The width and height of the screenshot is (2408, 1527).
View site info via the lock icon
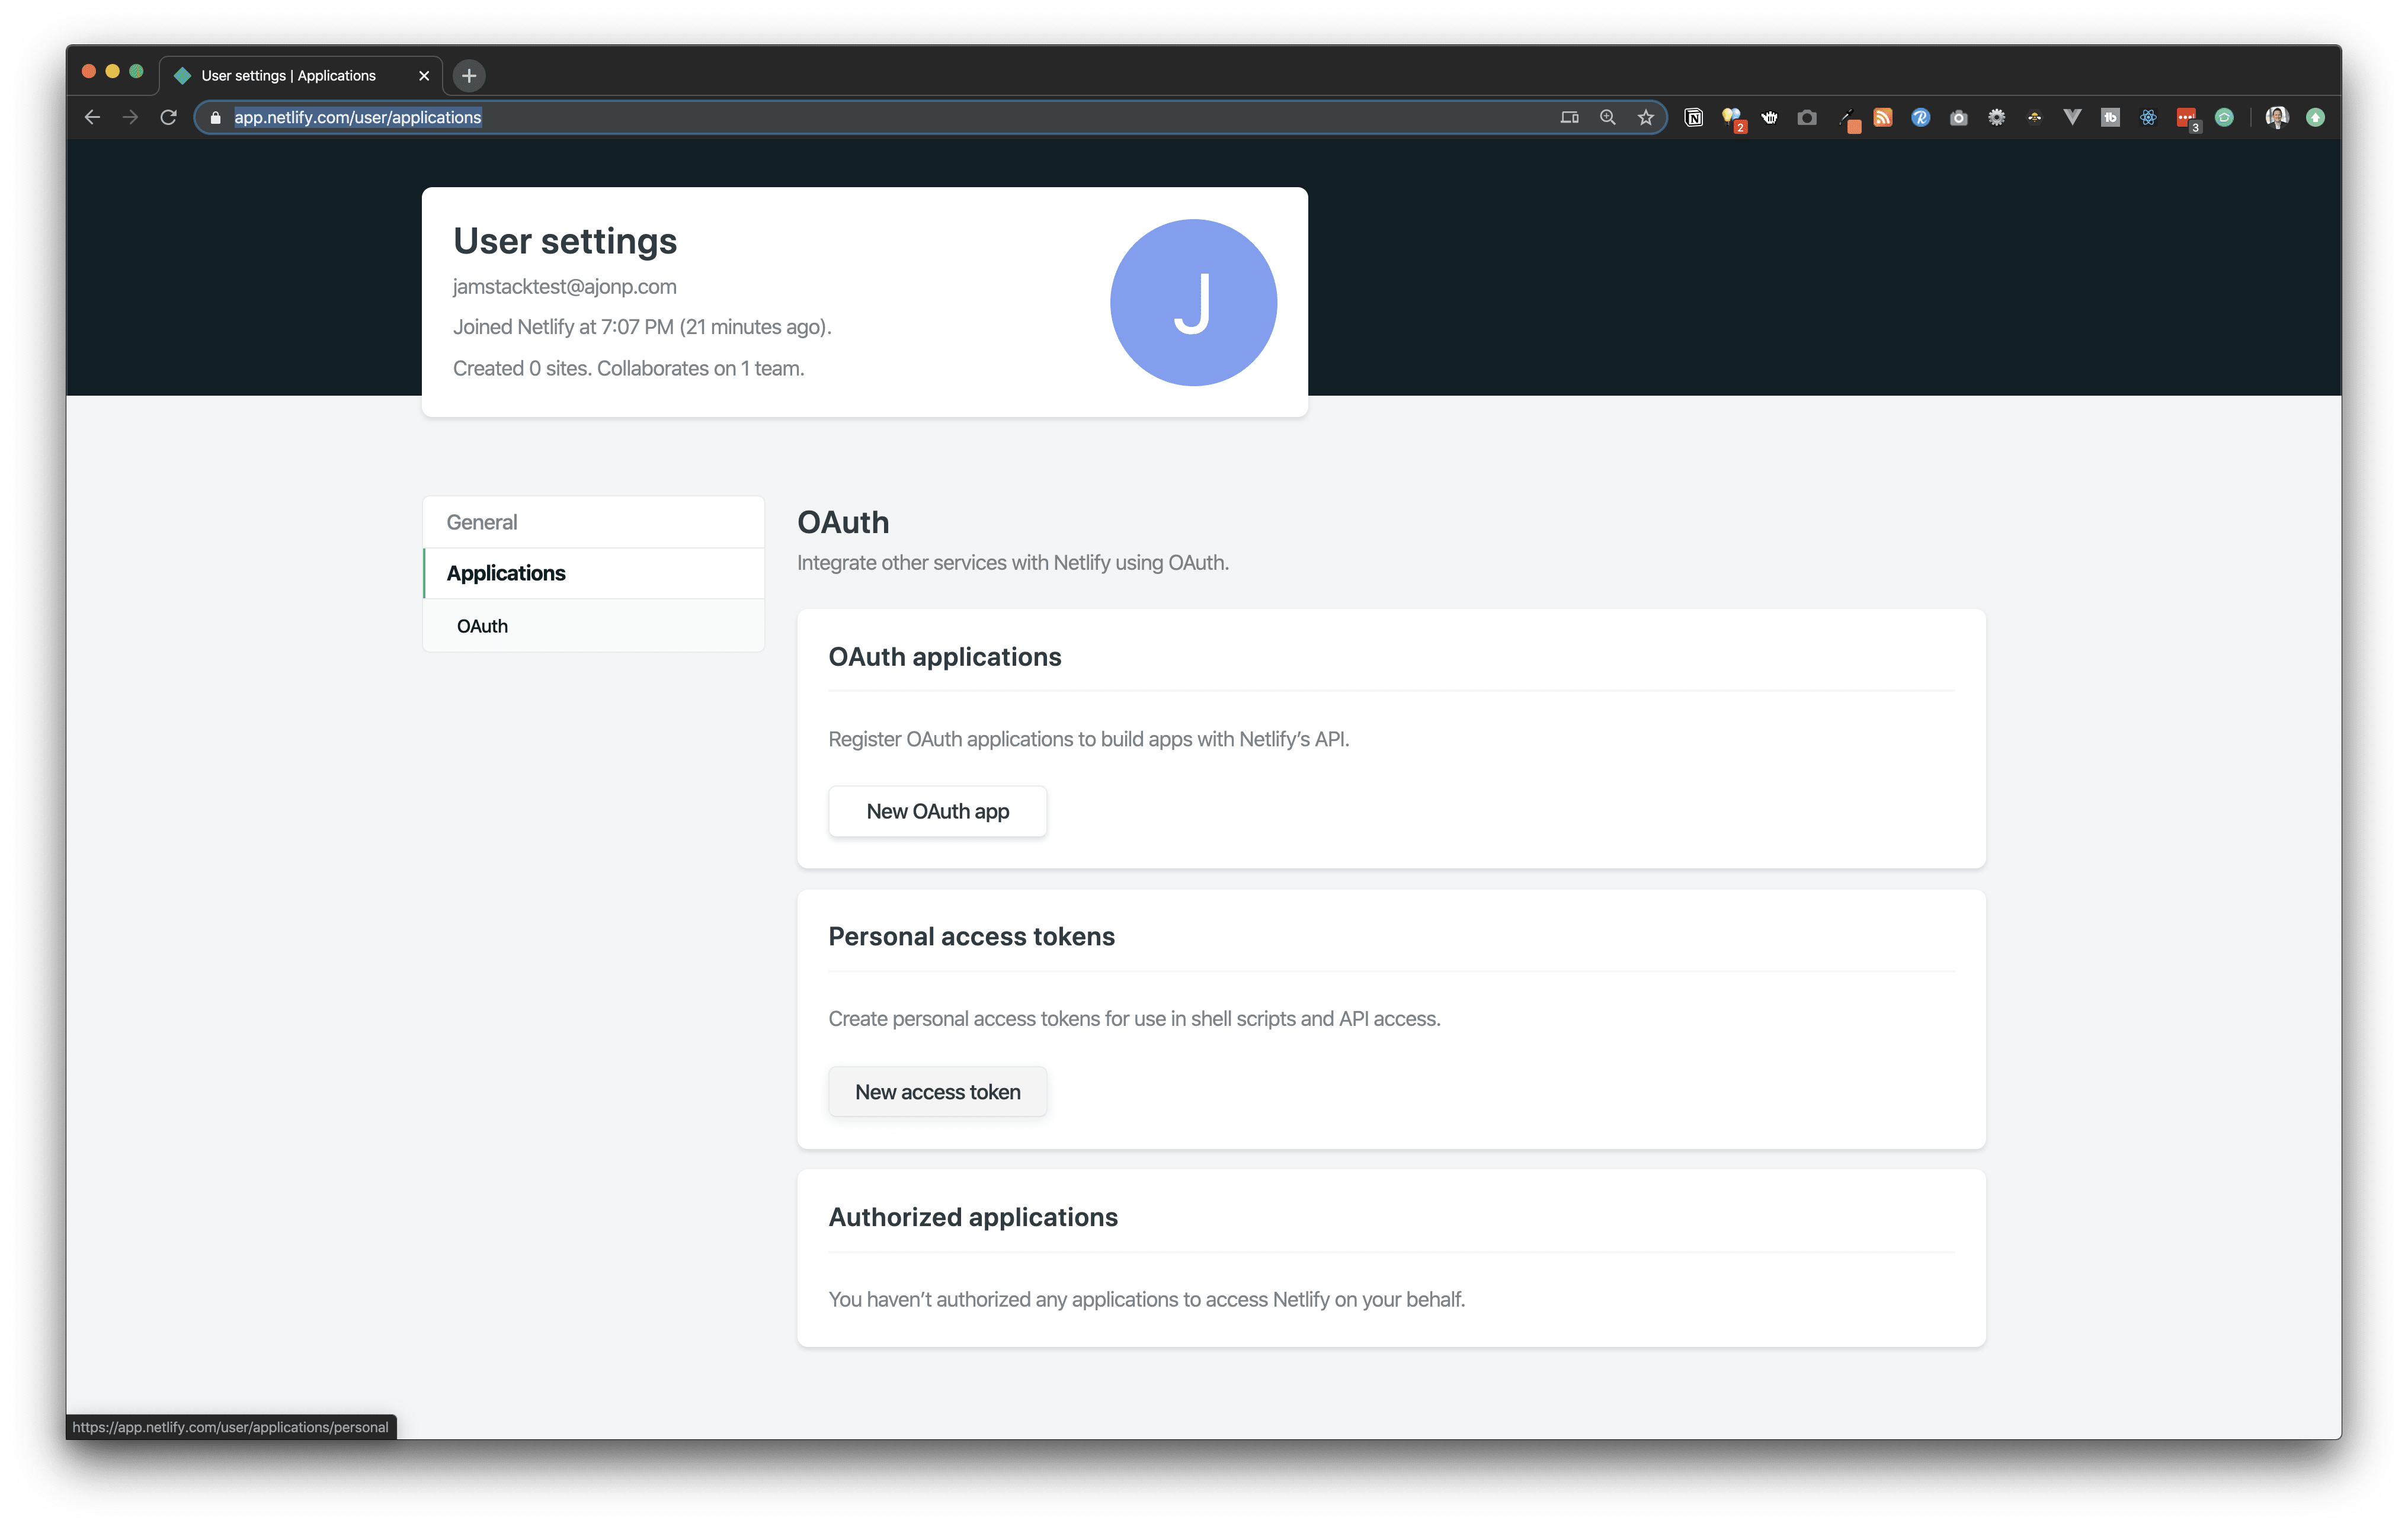tap(215, 117)
